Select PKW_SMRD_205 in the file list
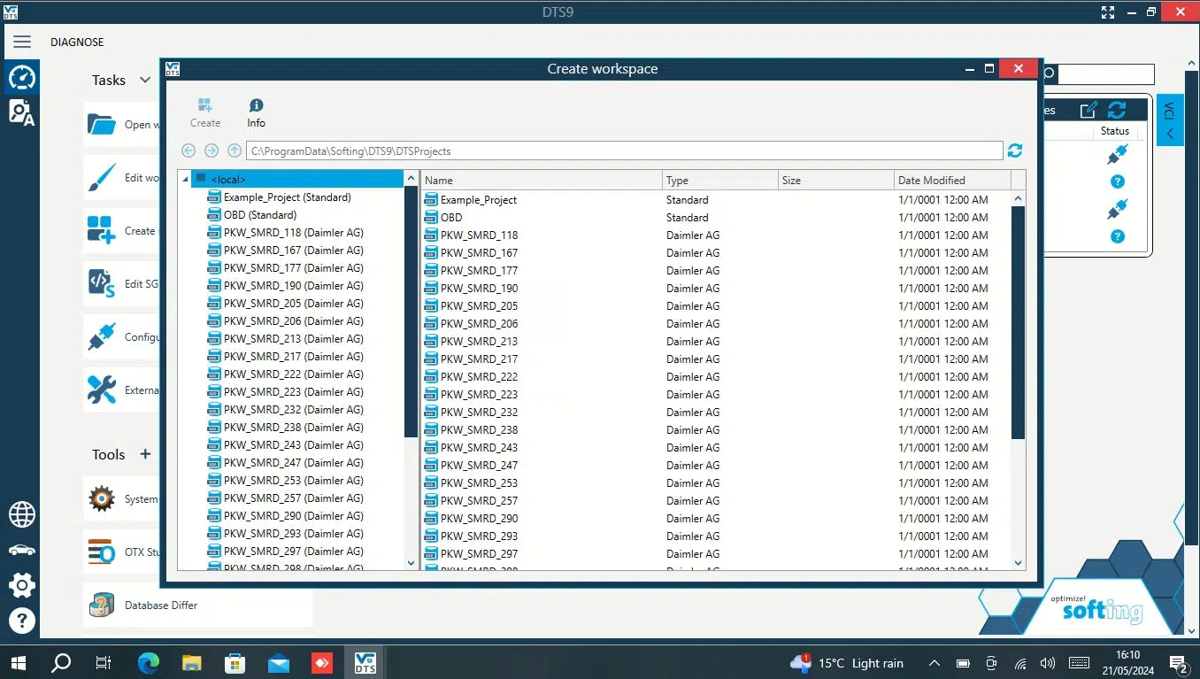The height and width of the screenshot is (679, 1200). [479, 306]
